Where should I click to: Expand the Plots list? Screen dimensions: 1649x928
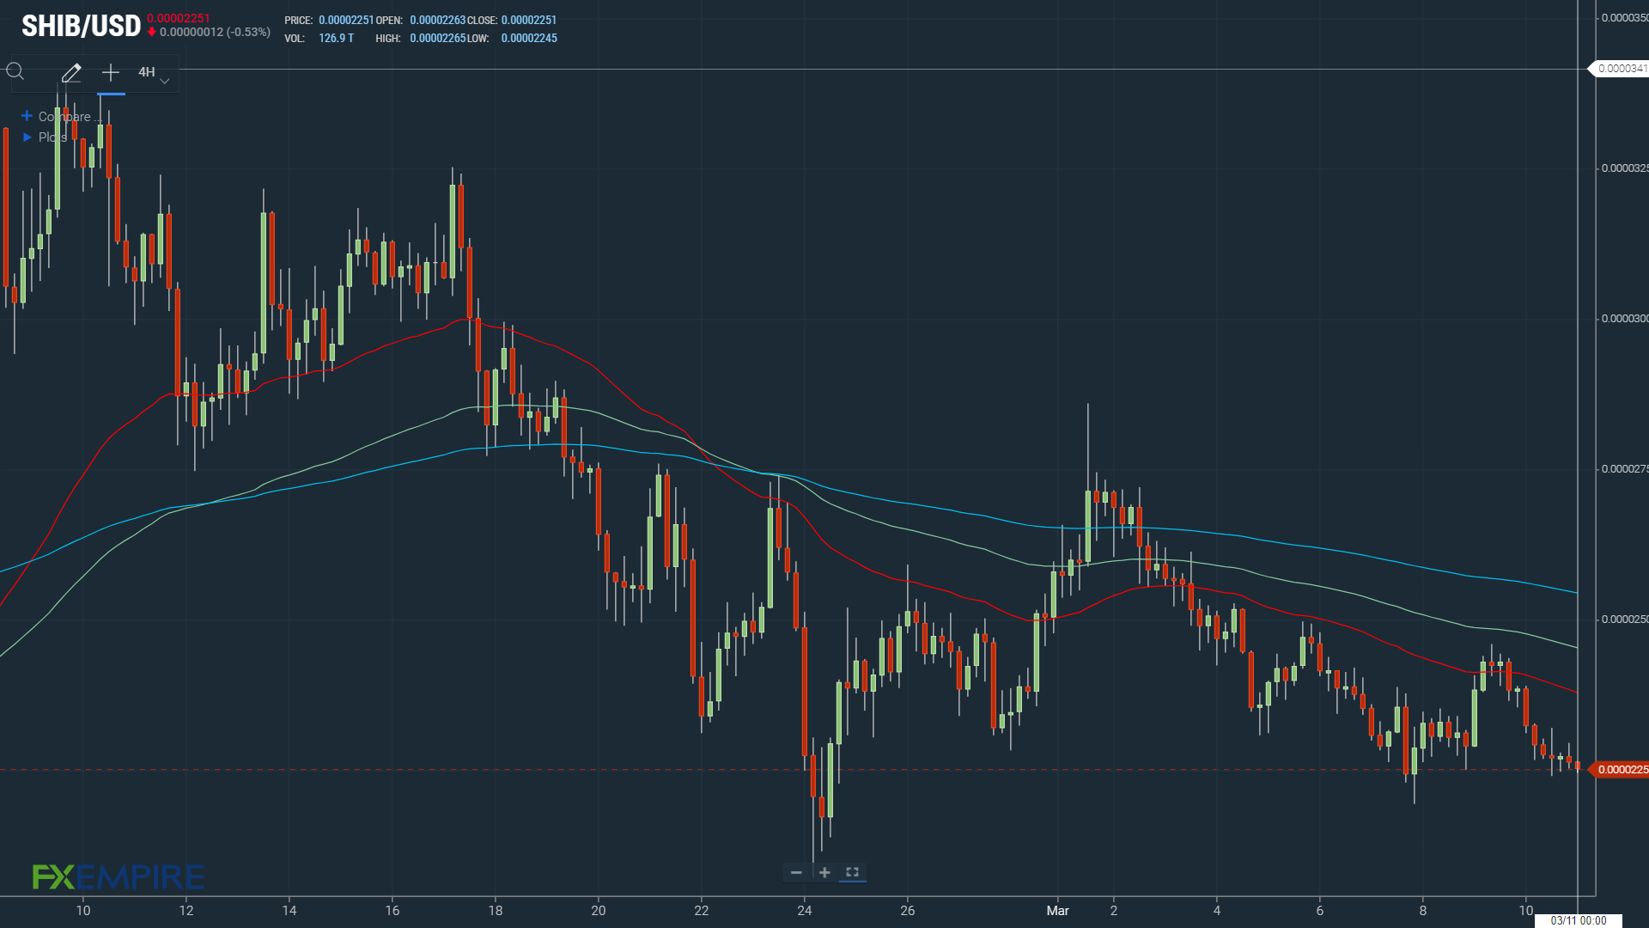pos(44,137)
